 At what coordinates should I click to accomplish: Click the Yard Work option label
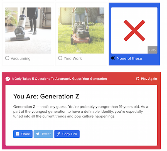[x=73, y=58]
